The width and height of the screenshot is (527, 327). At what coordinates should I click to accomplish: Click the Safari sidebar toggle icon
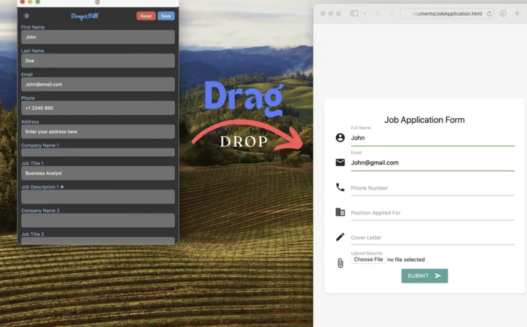[x=354, y=14]
